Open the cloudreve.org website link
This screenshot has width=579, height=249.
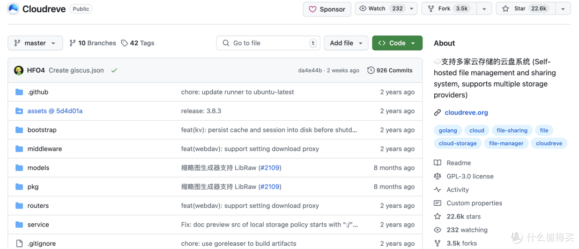466,113
